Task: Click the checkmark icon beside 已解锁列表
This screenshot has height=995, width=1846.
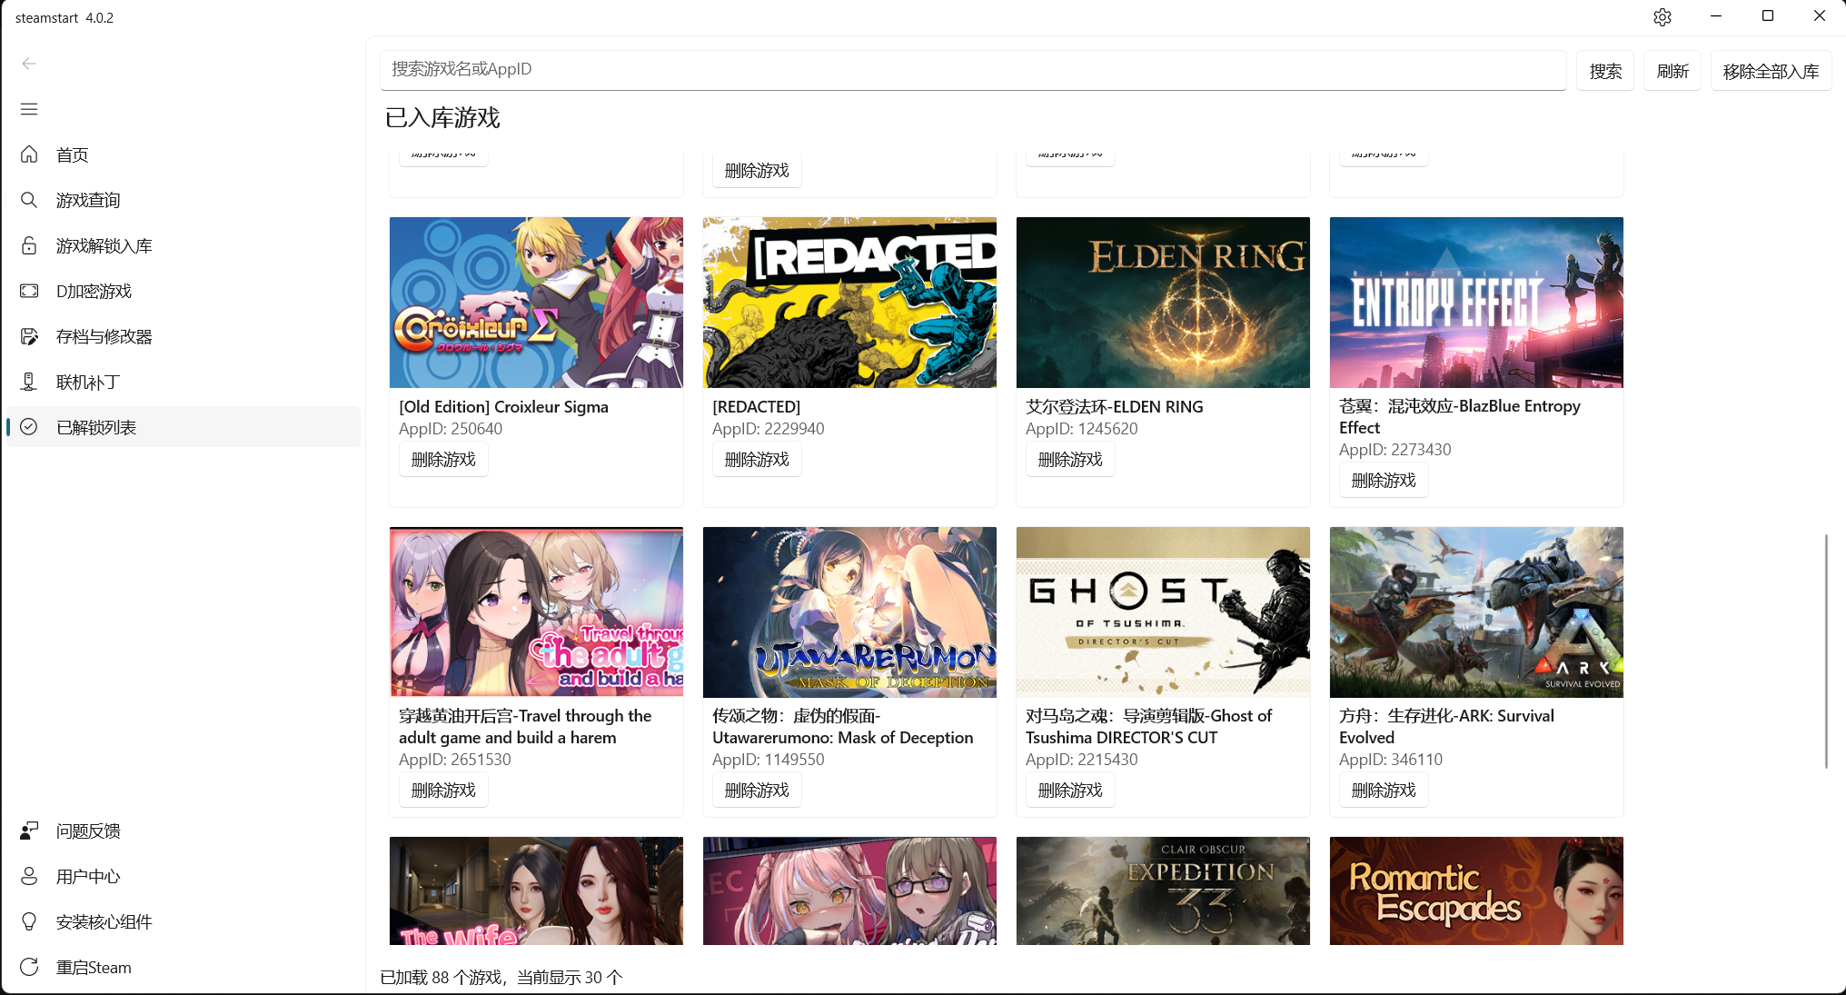Action: click(x=29, y=427)
